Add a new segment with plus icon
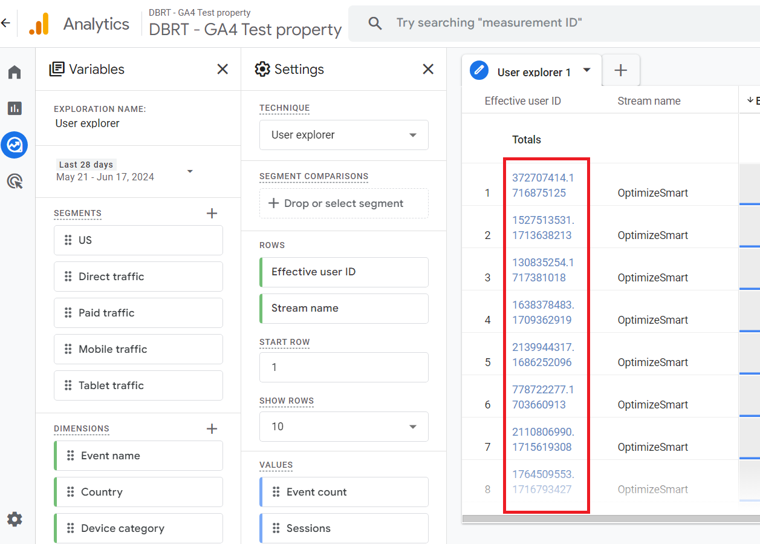Screen dimensions: 760x544 [x=212, y=213]
